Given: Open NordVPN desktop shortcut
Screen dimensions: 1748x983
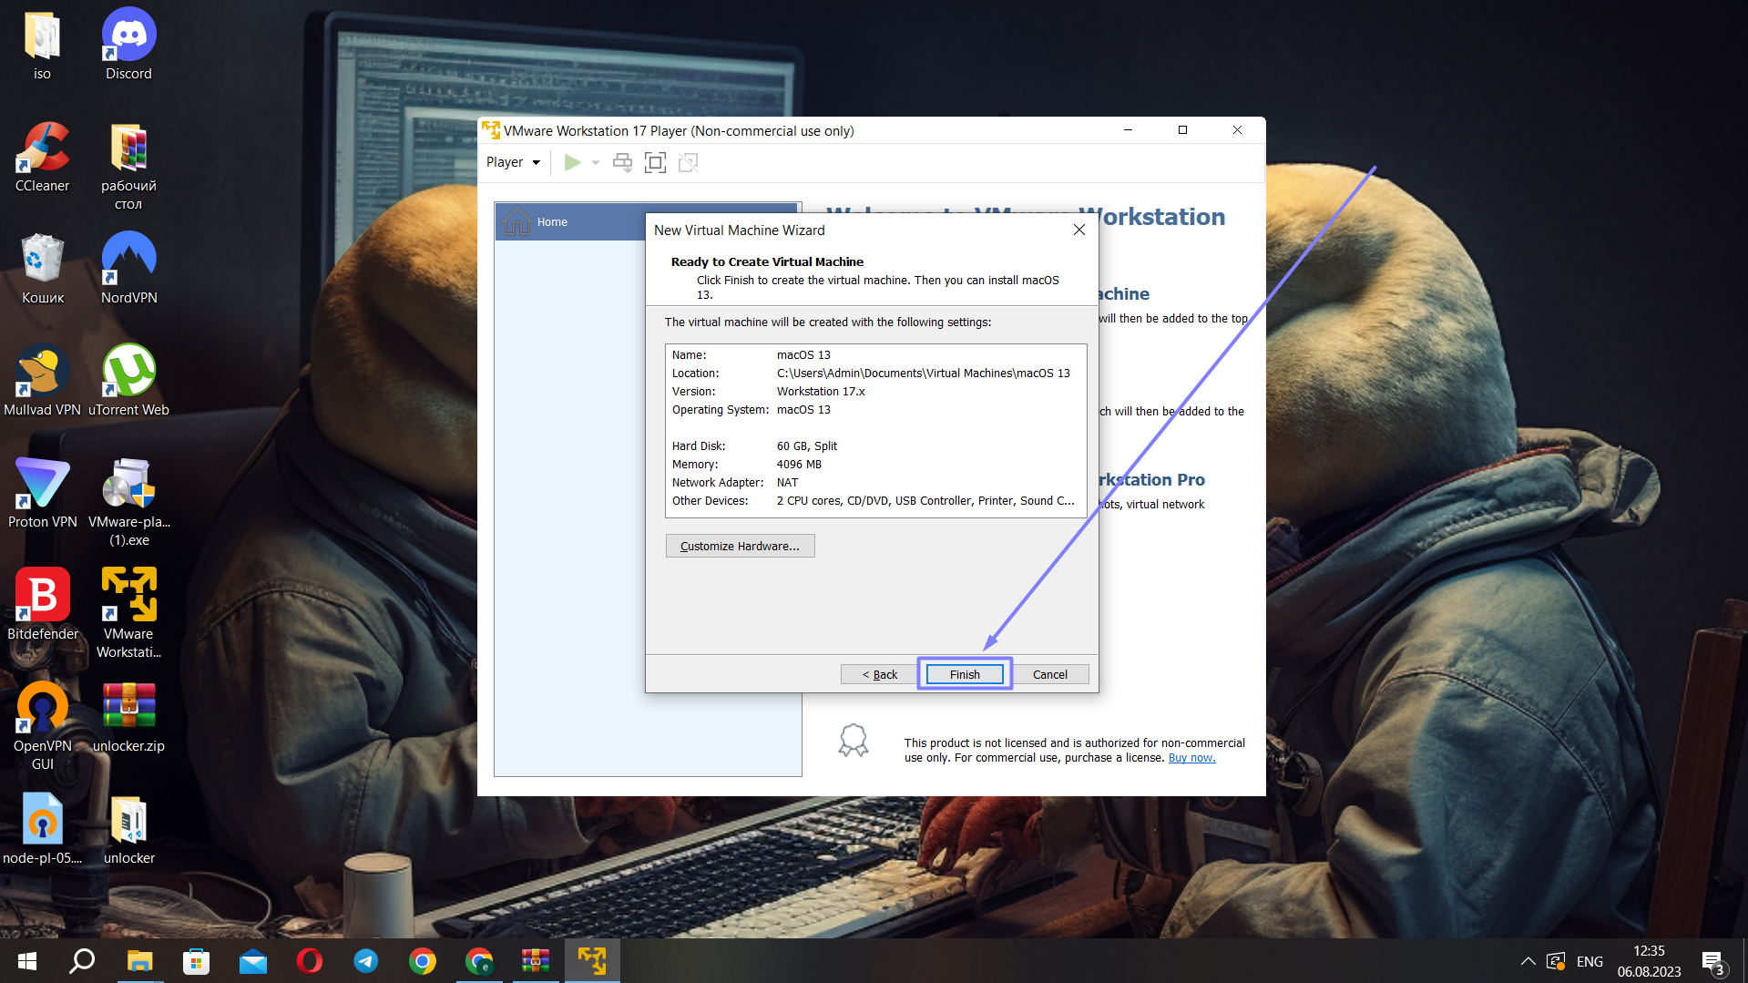Looking at the screenshot, I should coord(128,269).
